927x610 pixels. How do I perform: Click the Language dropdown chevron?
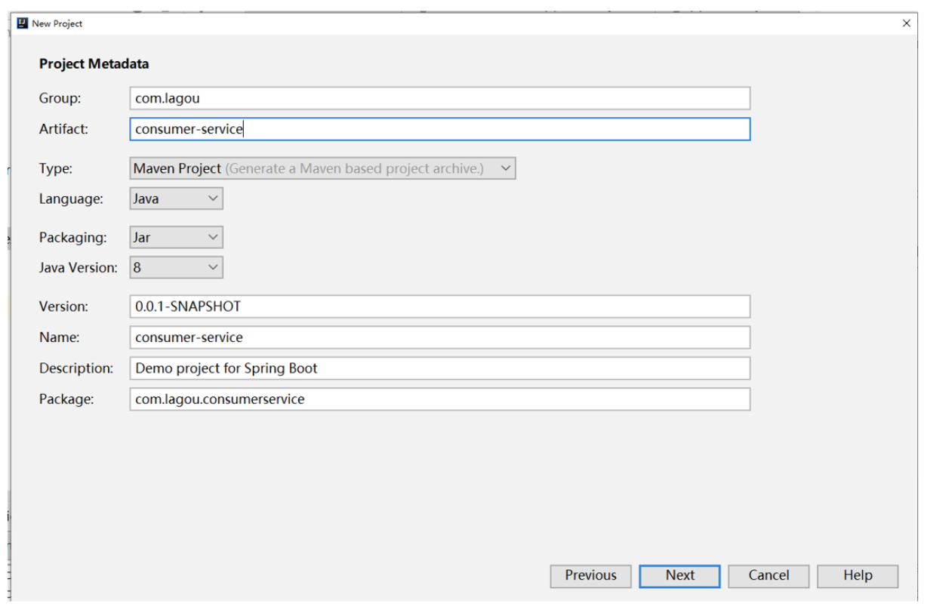tap(214, 199)
